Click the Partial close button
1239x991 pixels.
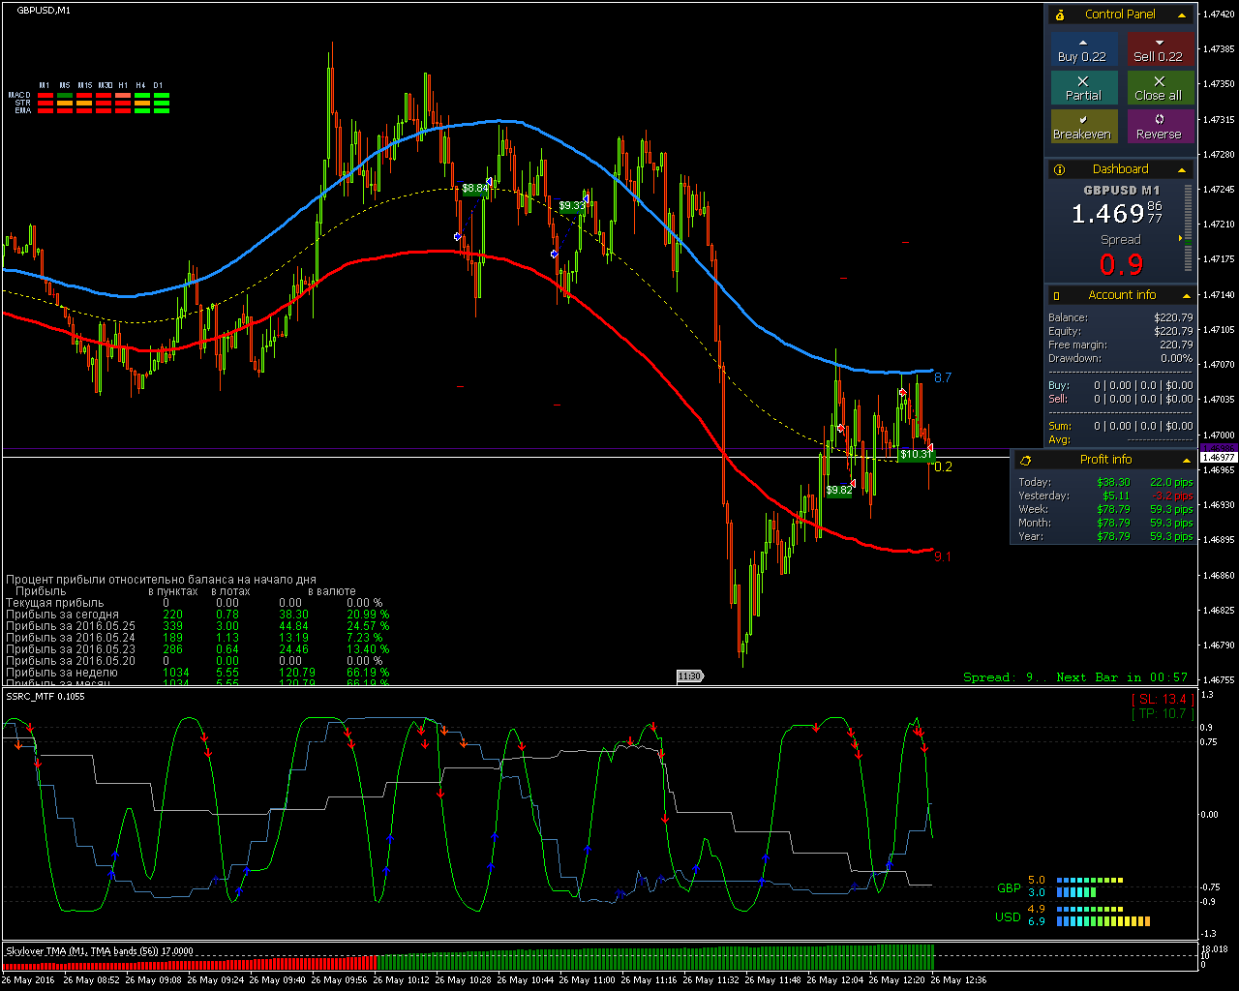1084,88
